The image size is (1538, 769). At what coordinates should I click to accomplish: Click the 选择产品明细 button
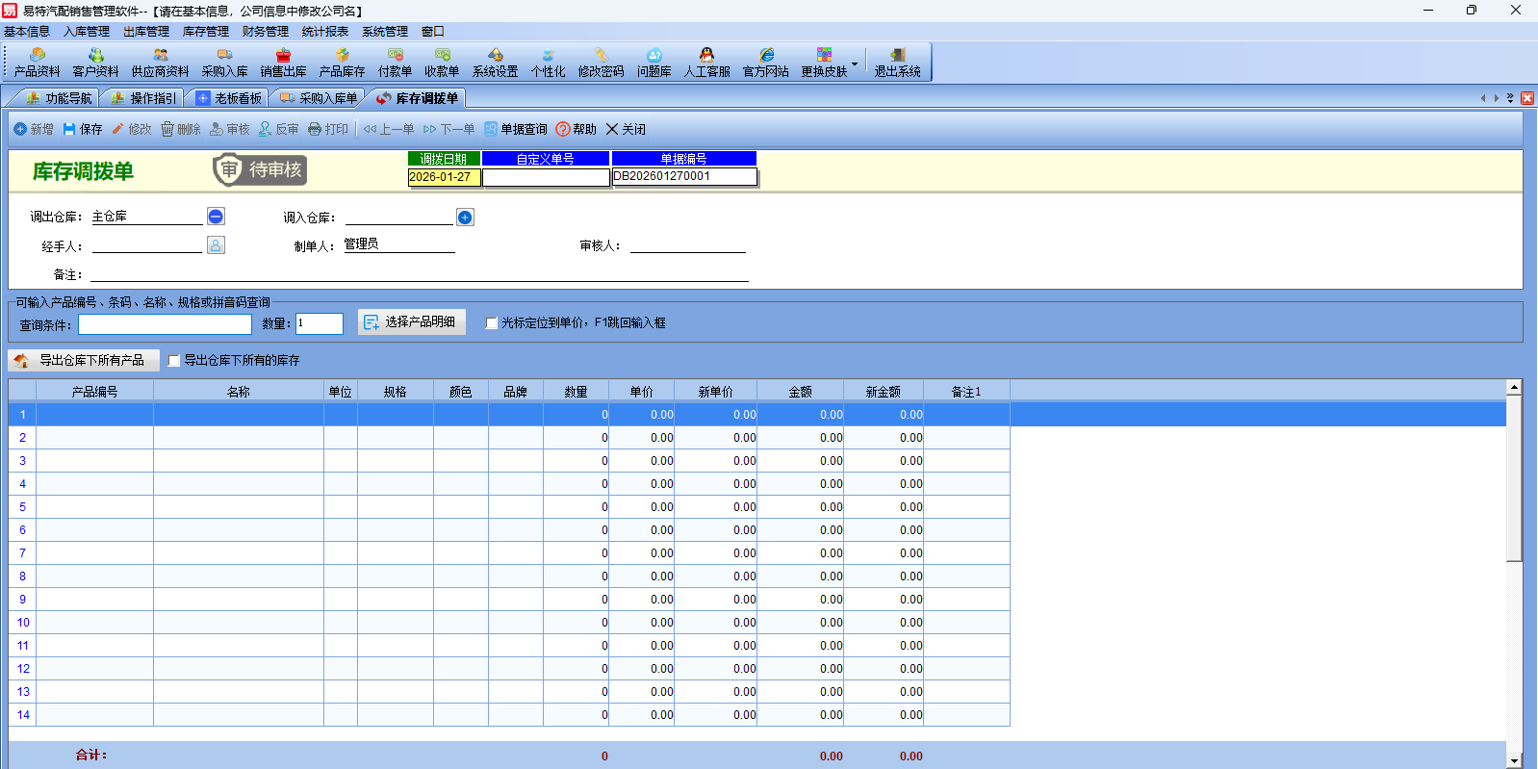[411, 322]
